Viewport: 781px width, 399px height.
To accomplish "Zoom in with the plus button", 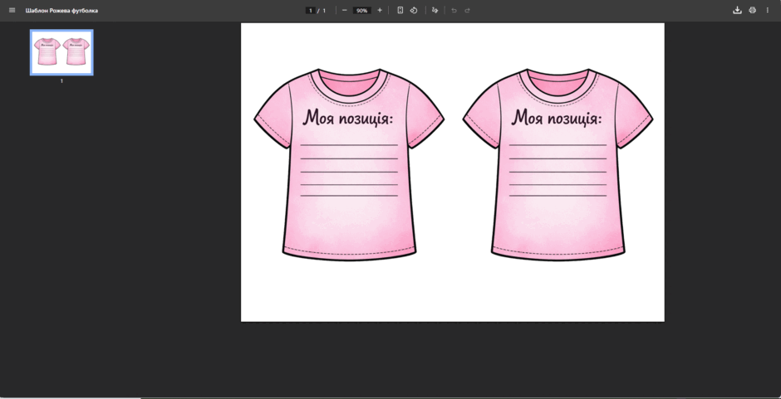I will pos(380,11).
